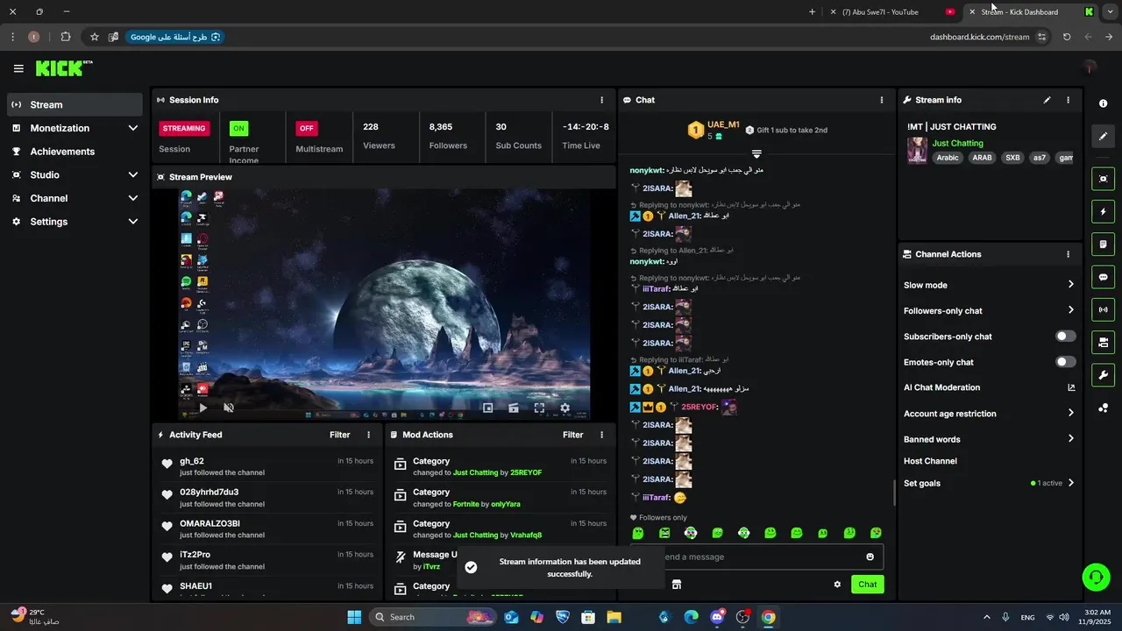Open chat settings gear near Chat button
The width and height of the screenshot is (1122, 631).
tap(837, 585)
